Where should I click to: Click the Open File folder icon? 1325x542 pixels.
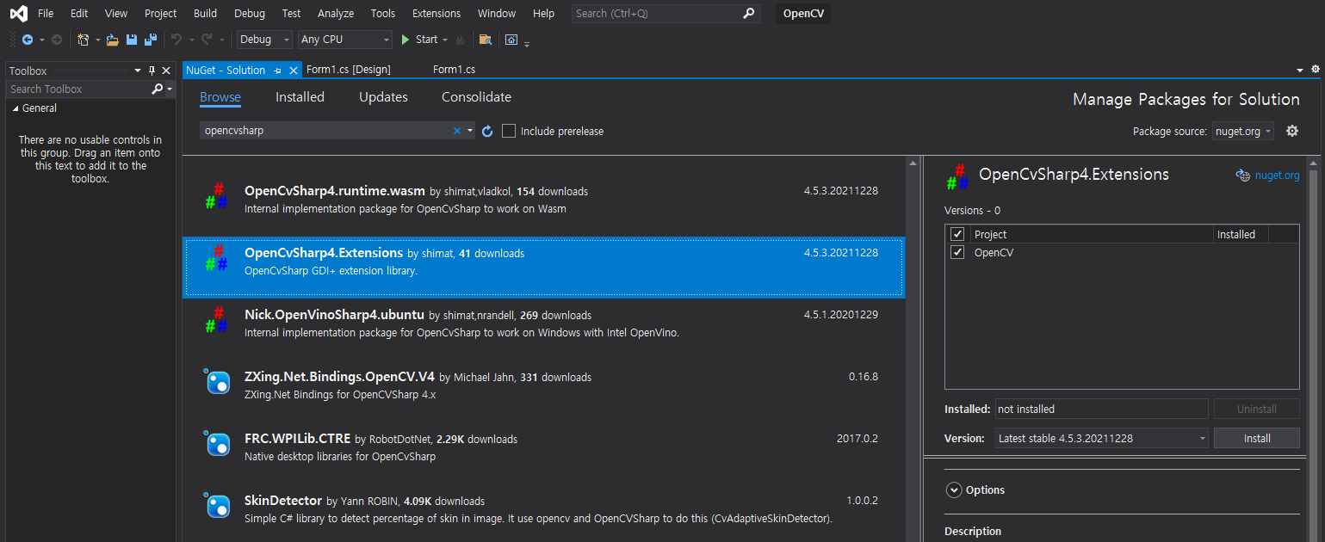coord(112,40)
